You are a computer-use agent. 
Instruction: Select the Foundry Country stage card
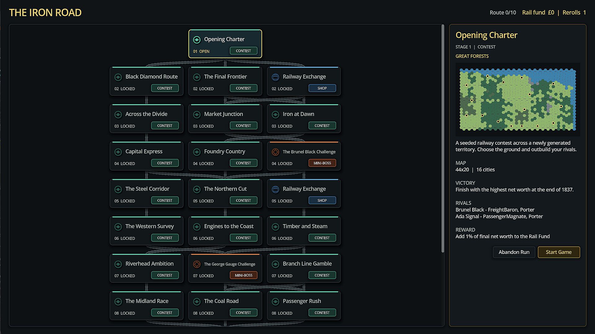225,156
